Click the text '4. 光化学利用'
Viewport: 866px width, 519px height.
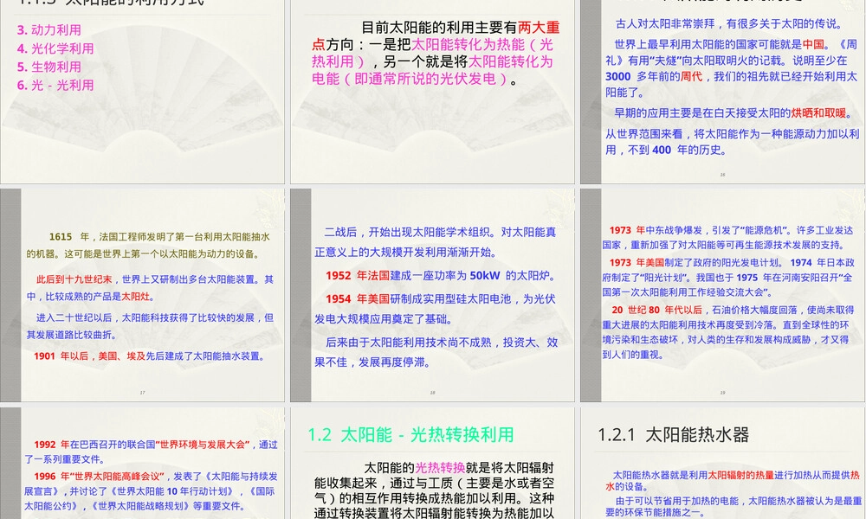point(55,48)
